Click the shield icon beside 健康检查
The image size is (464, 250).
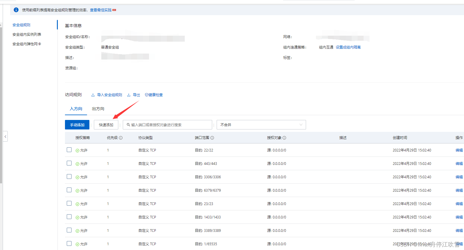click(x=147, y=95)
